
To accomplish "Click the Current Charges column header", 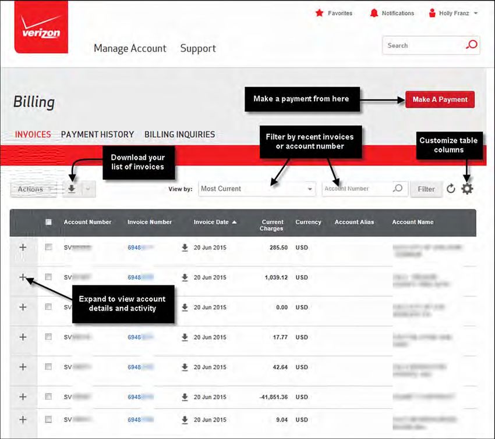I will [271, 226].
